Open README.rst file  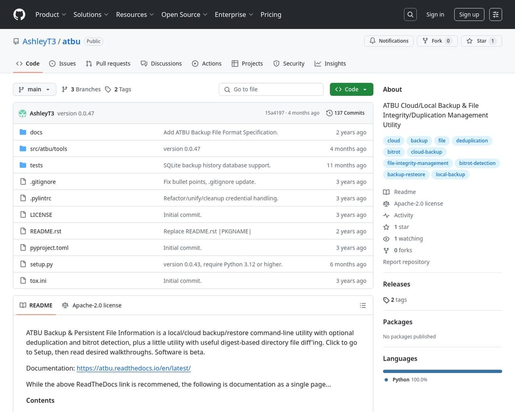click(46, 231)
